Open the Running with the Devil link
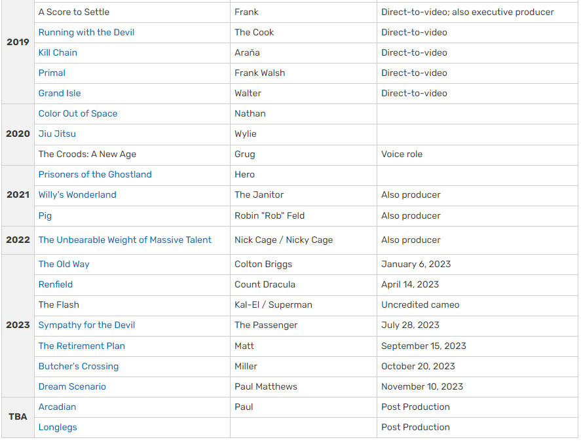Screen dimensions: 581x442 coord(86,33)
